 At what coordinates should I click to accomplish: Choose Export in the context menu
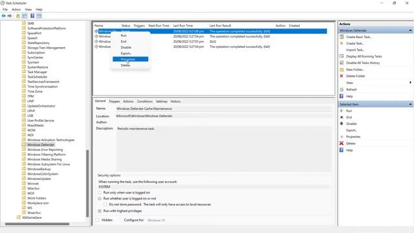131,53
